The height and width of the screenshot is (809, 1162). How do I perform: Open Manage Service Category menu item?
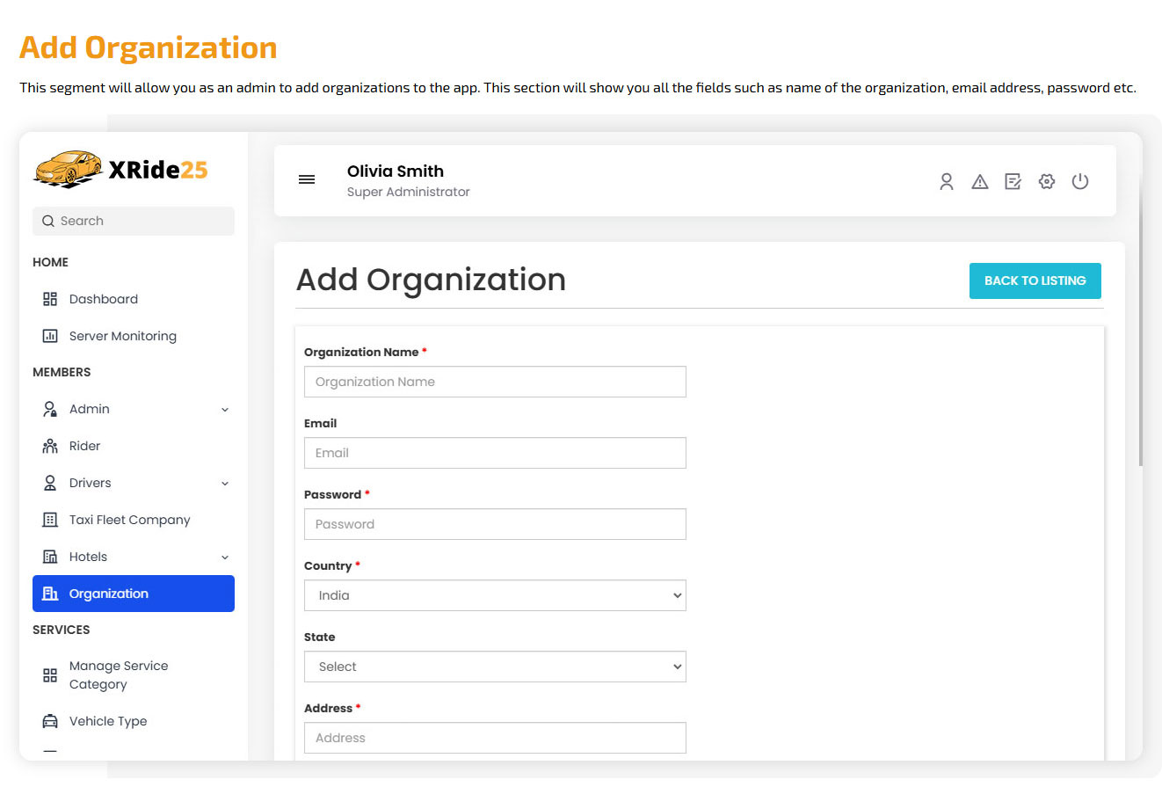point(134,675)
